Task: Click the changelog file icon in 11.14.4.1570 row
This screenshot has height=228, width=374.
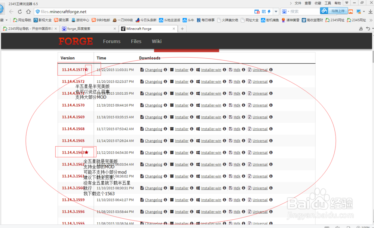Action: point(142,105)
